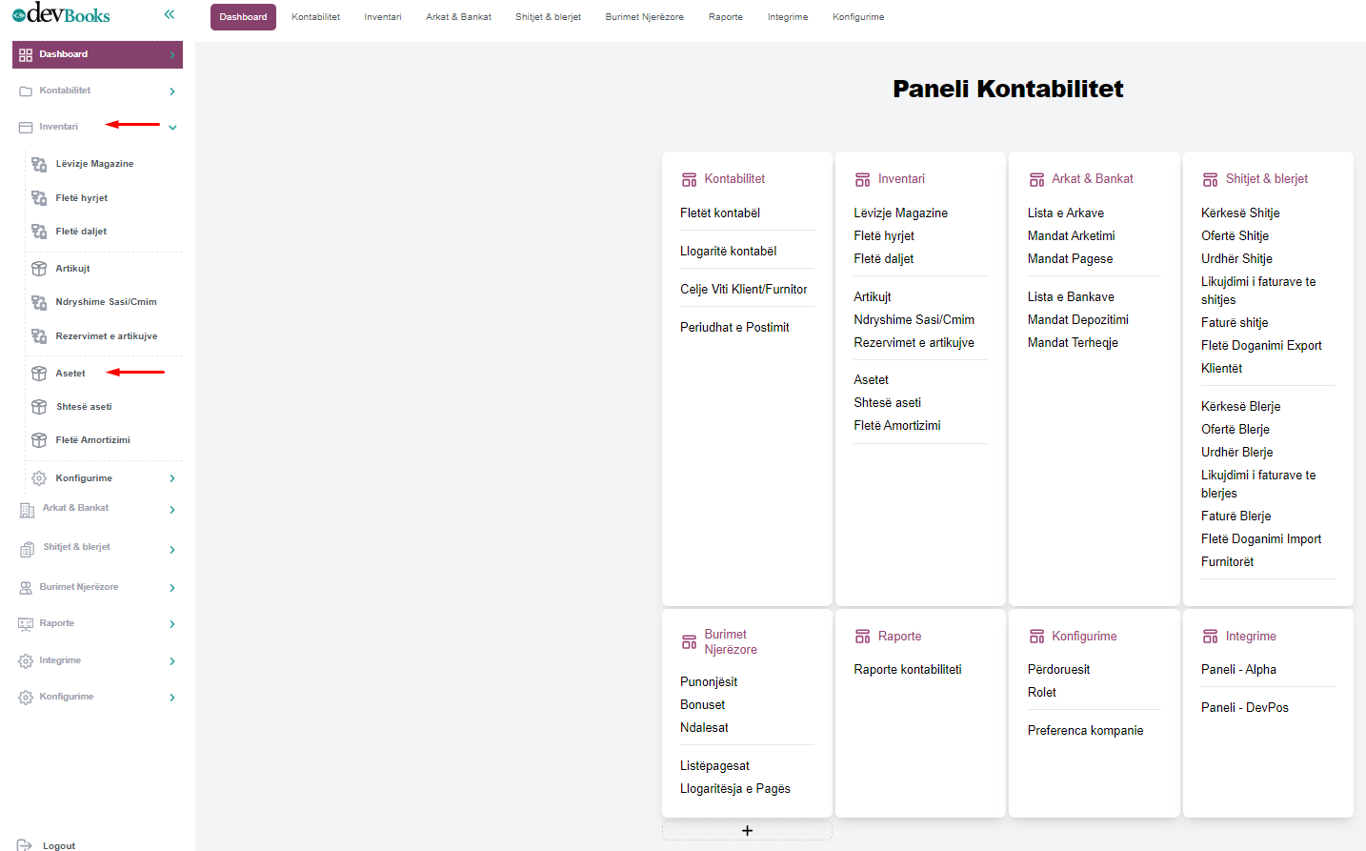Expand Konfigurime submenu under Inventari
The height and width of the screenshot is (851, 1366).
point(172,478)
